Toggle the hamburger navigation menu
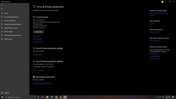 pyautogui.click(x=2, y=9)
